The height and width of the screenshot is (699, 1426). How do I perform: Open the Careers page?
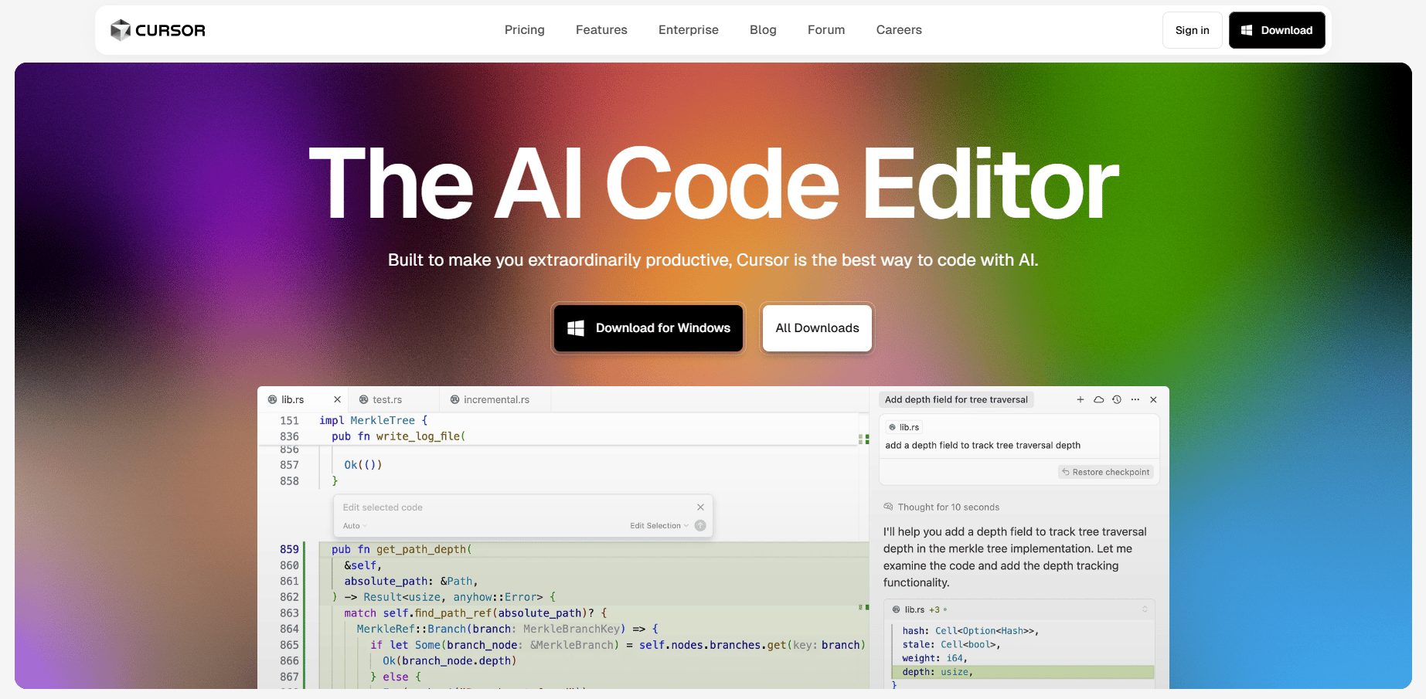coord(899,30)
